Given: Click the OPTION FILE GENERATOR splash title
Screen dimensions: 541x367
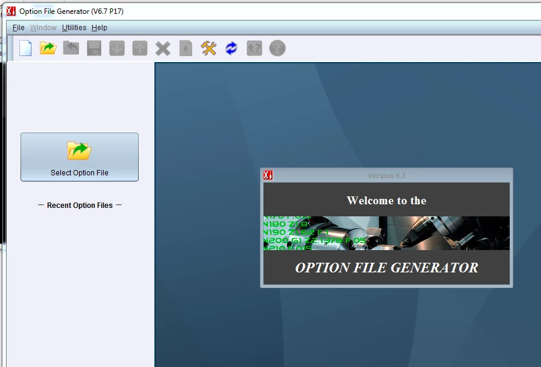Looking at the screenshot, I should [x=387, y=268].
